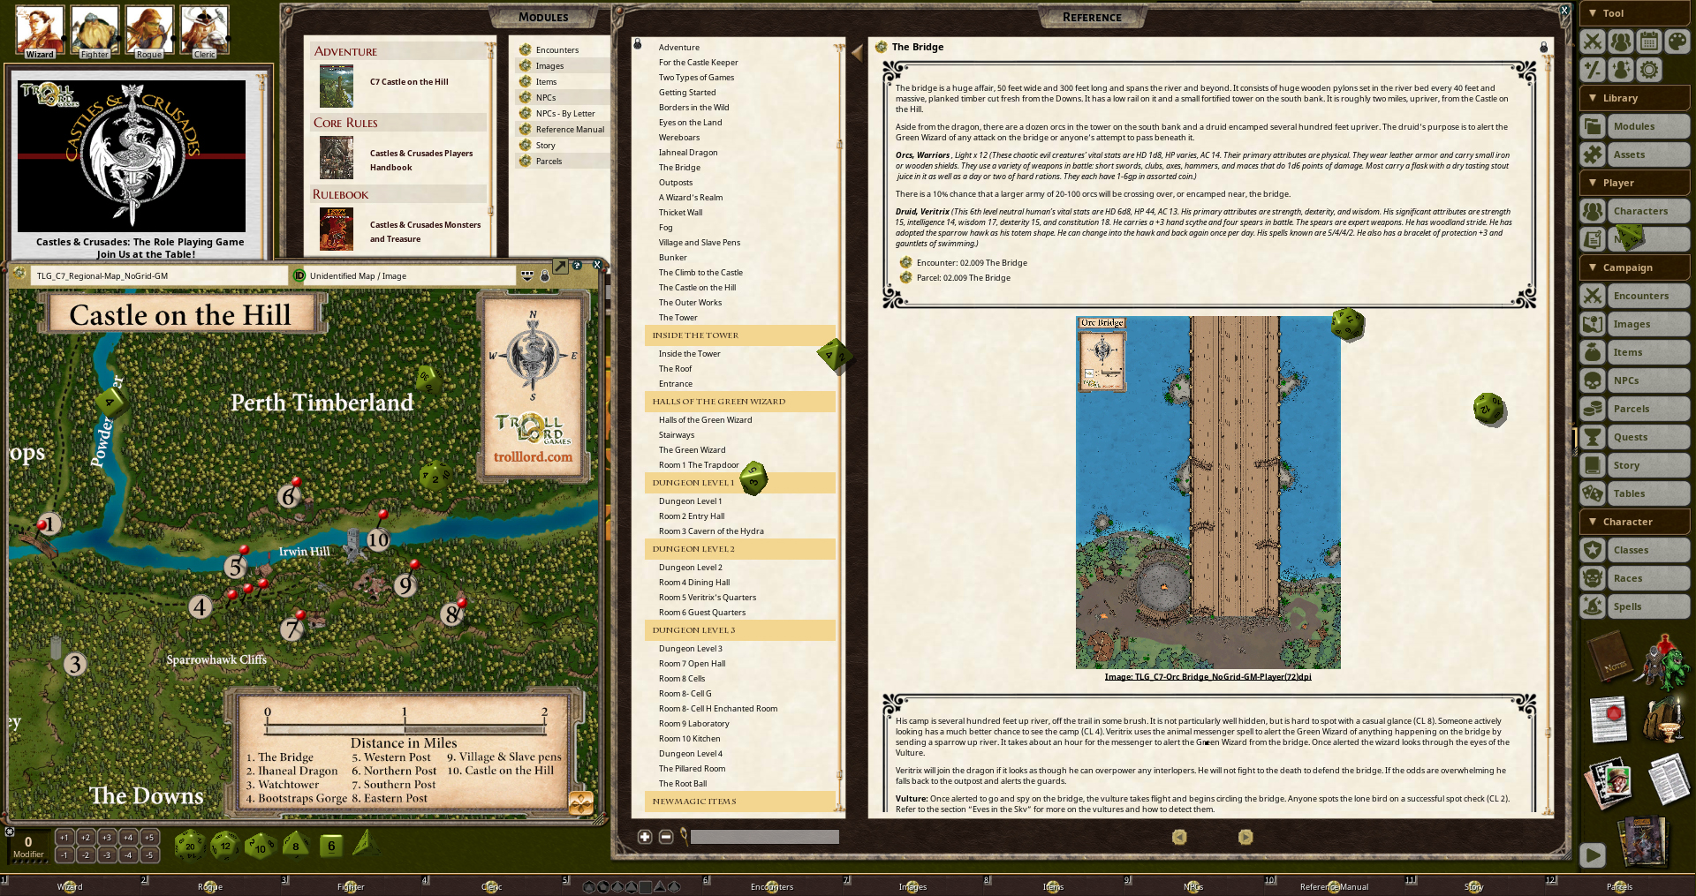Click the Tables dice icon in sidebar

(1593, 493)
